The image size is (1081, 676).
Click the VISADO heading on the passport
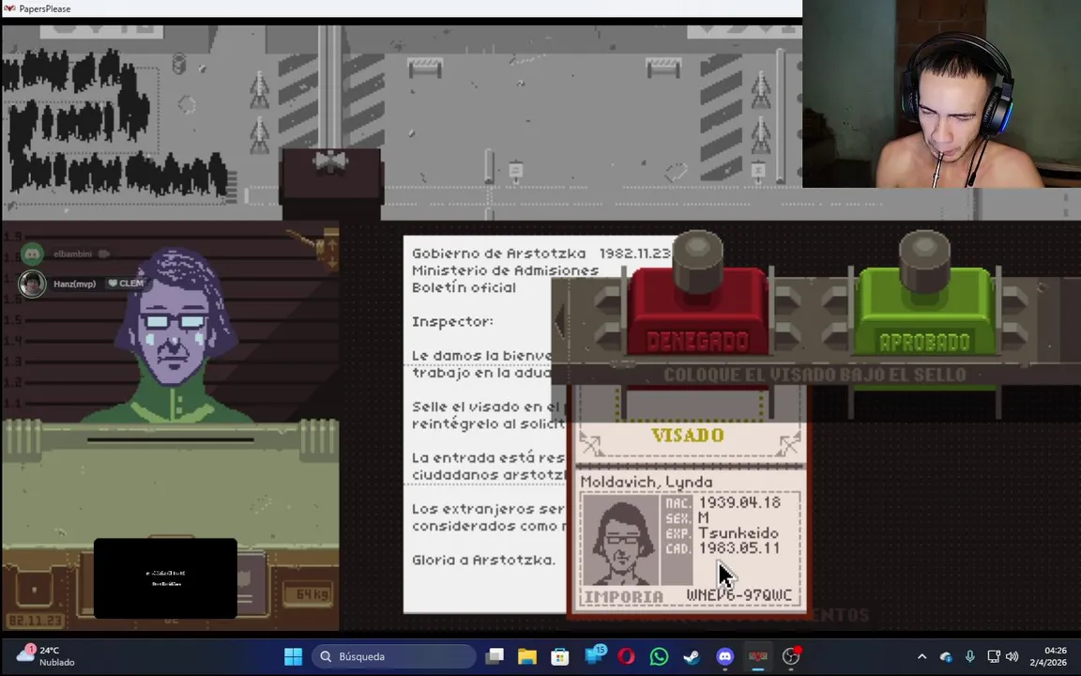(687, 436)
